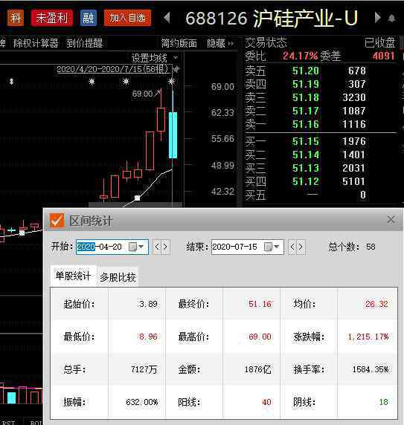Step the end date back one day
The height and width of the screenshot is (425, 404).
[292, 247]
